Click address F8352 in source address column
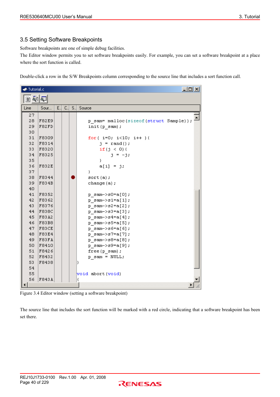The width and height of the screenshot is (280, 397). 46,195
